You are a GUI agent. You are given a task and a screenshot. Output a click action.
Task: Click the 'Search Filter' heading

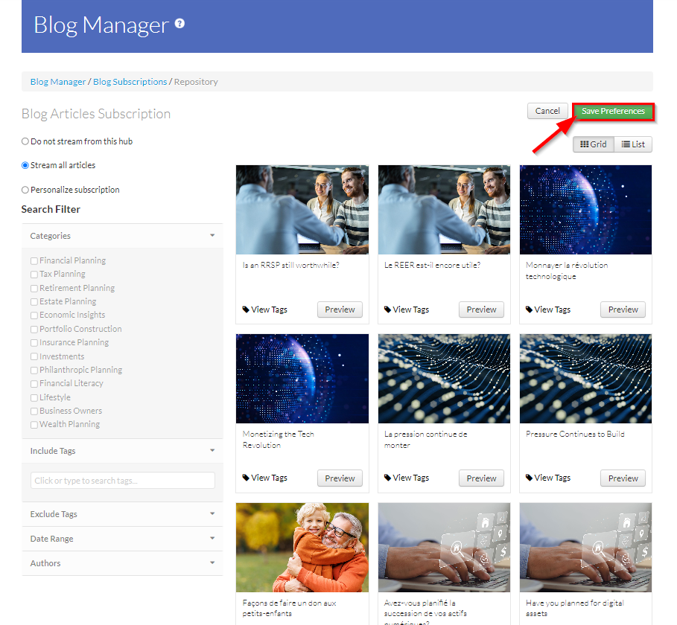[51, 210]
